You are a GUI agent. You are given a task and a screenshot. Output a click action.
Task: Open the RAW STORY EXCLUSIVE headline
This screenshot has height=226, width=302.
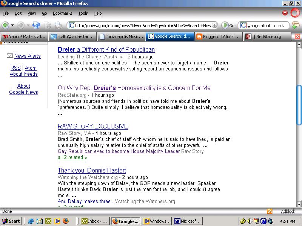point(93,126)
